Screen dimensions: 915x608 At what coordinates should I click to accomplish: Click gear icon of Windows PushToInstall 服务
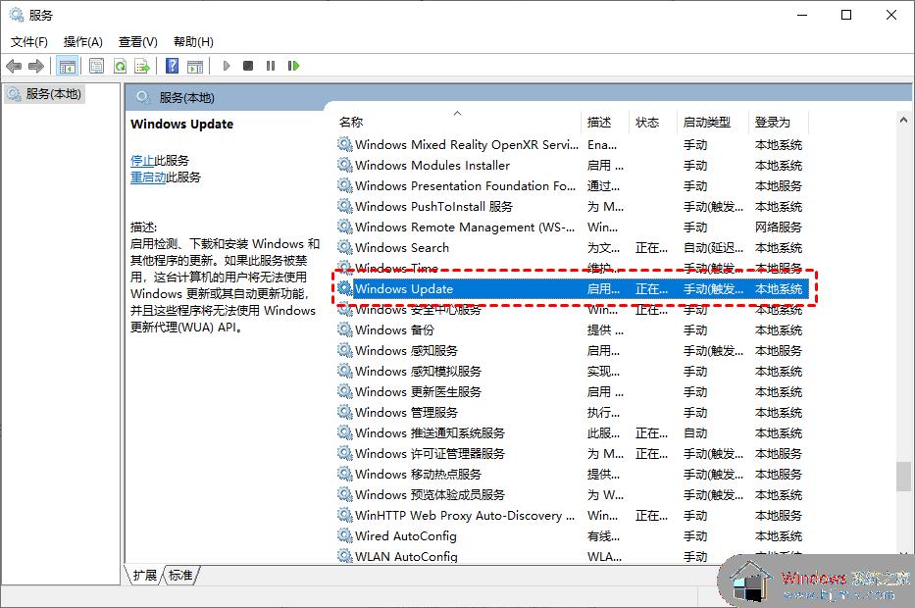tap(345, 206)
